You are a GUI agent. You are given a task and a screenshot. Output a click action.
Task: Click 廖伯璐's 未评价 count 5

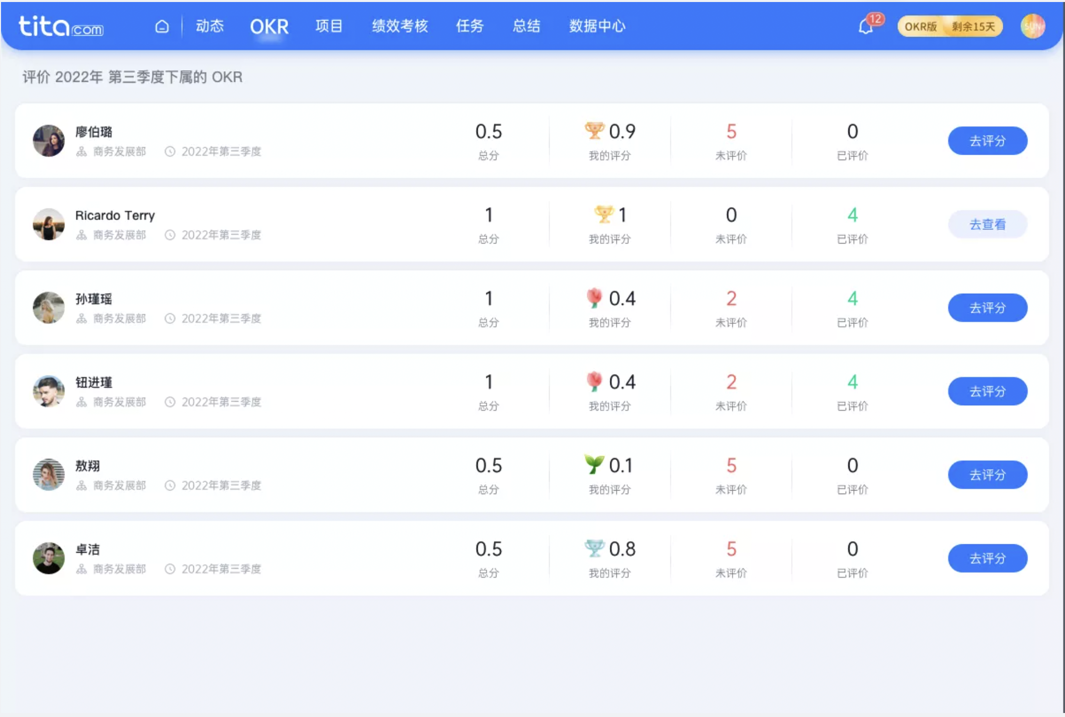731,131
